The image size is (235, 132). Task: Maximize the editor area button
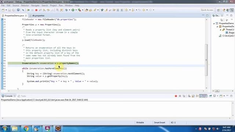click(207, 15)
